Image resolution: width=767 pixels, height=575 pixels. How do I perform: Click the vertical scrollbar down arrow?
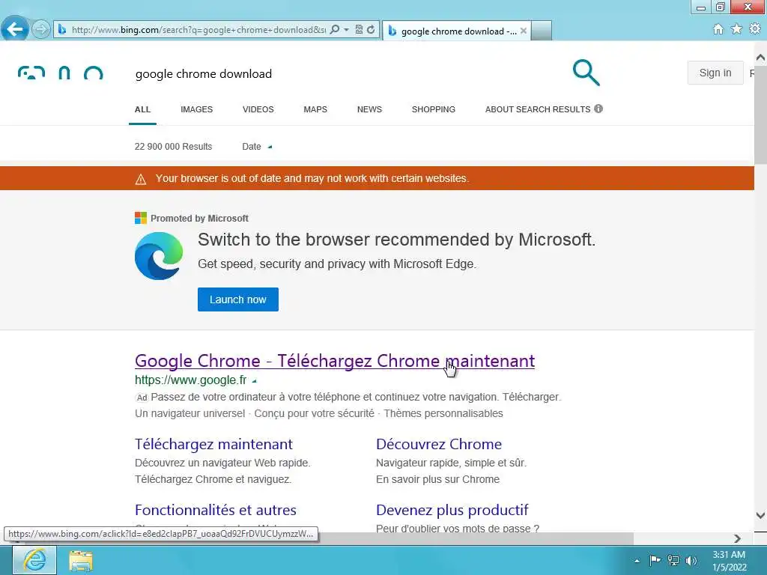(760, 515)
